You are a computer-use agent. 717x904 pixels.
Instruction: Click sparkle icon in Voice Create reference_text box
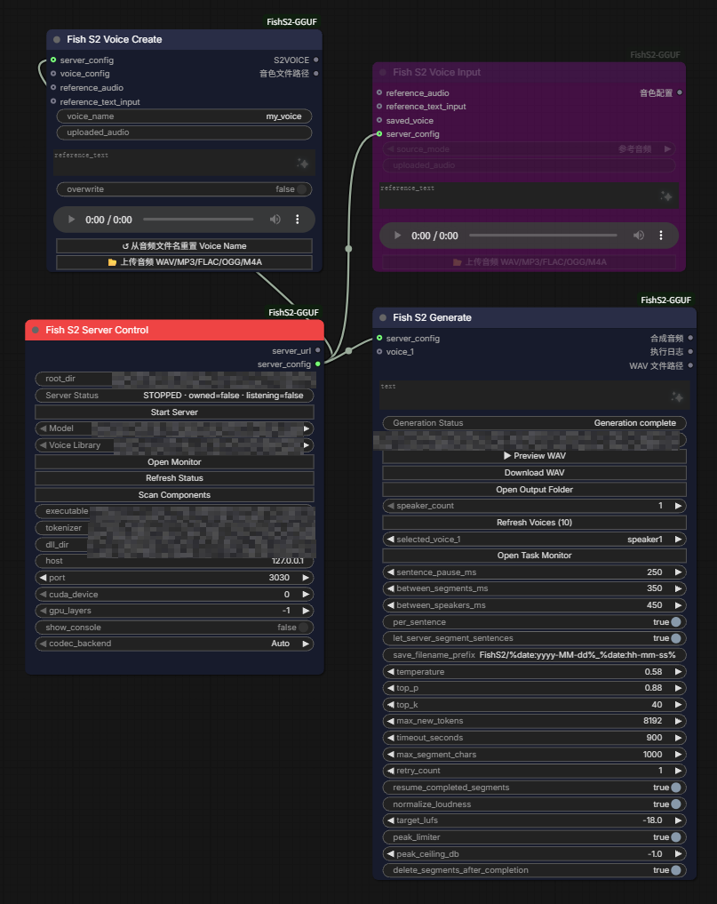[x=303, y=164]
